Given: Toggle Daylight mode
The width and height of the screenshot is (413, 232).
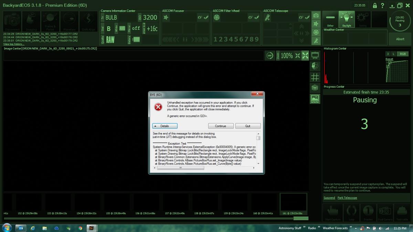Looking at the screenshot, I should point(347,19).
